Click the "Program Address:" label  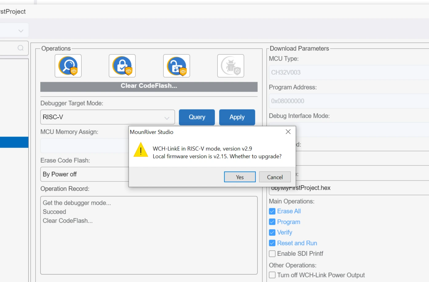pyautogui.click(x=293, y=87)
